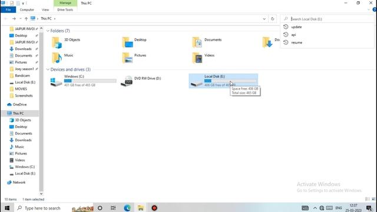Expand the address bar history dropdown
Viewport: 377px width, 212px height.
click(x=264, y=19)
